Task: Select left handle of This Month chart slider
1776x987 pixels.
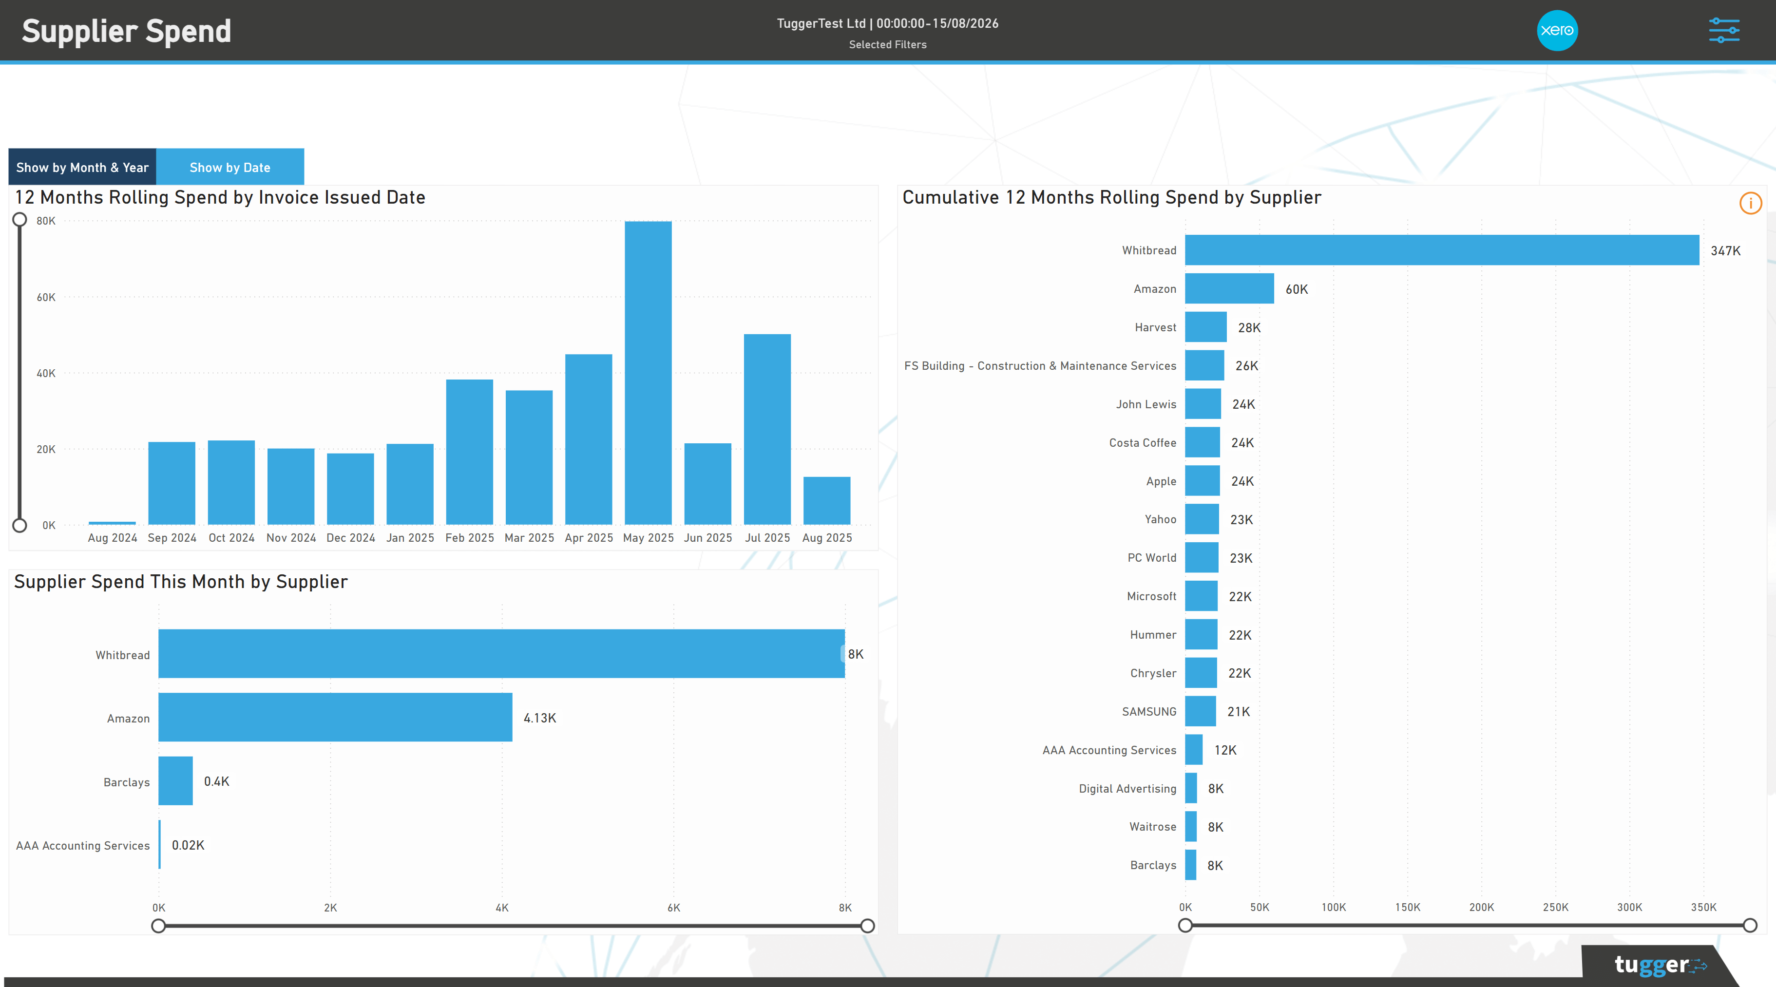Action: tap(158, 926)
